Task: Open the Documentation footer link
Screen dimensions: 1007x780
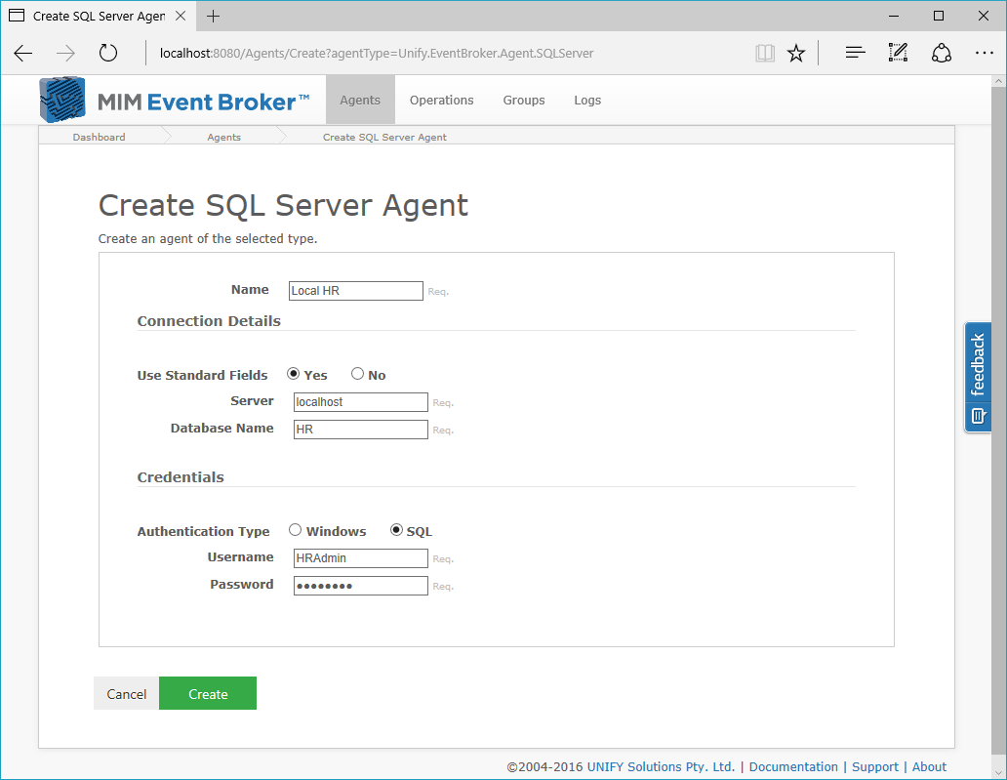Action: click(793, 766)
